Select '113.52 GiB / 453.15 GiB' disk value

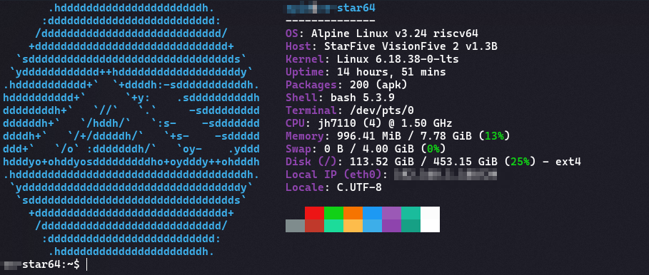point(424,162)
